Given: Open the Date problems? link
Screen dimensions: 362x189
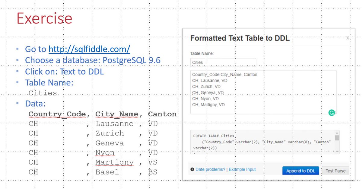Looking at the screenshot, I should (x=210, y=169).
